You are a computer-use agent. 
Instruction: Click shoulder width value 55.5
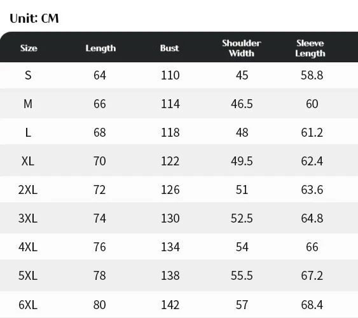242,275
